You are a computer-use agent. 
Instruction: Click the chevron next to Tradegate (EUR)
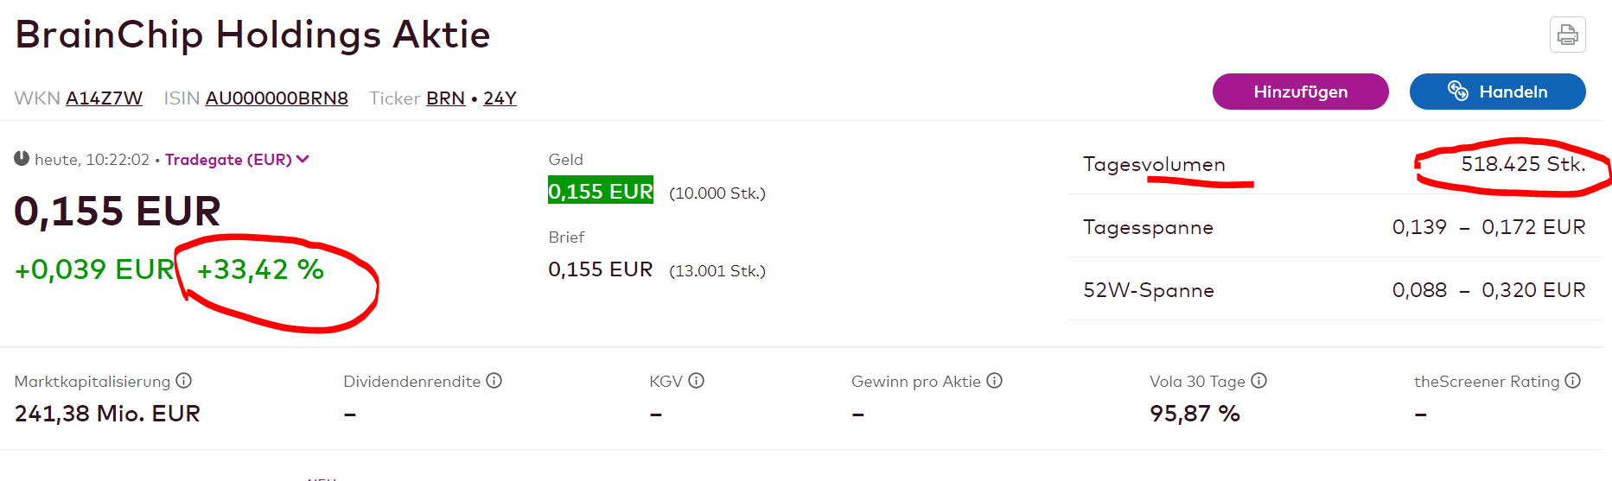(303, 159)
